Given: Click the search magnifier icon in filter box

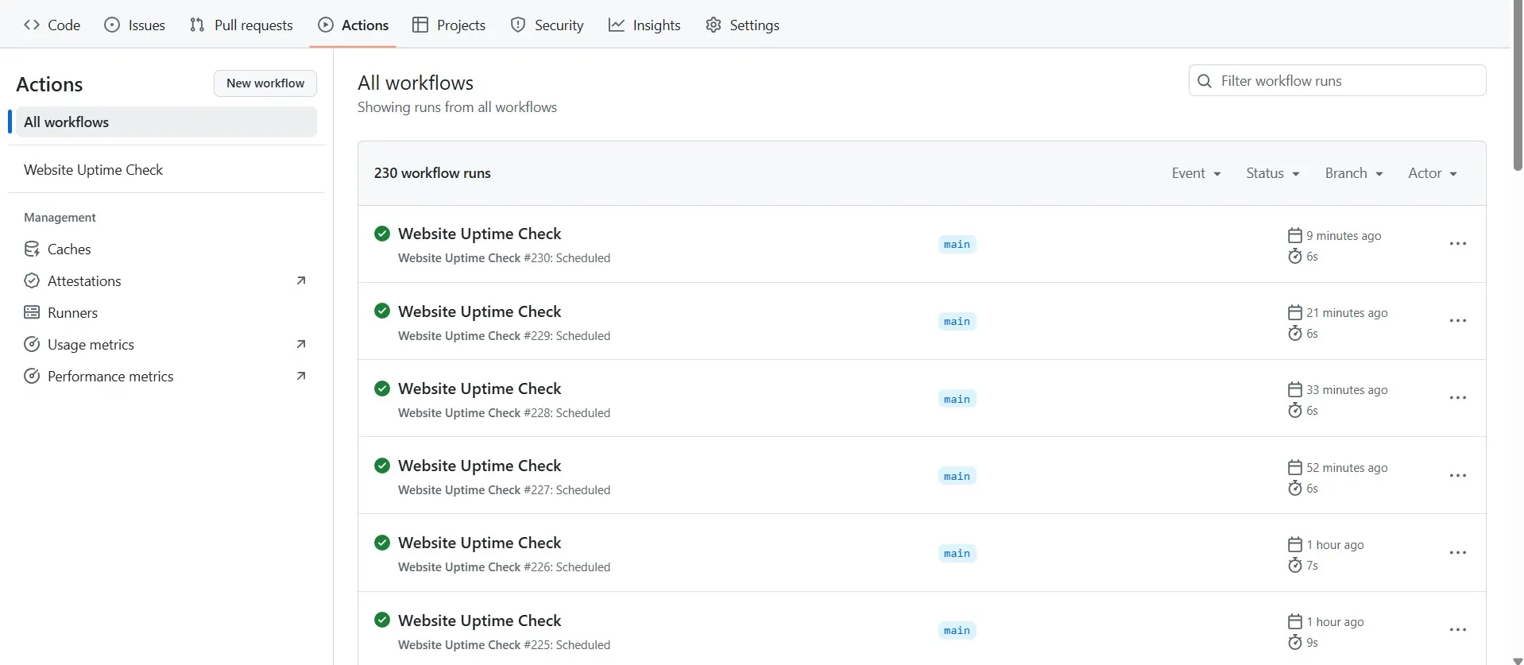Looking at the screenshot, I should (x=1205, y=81).
